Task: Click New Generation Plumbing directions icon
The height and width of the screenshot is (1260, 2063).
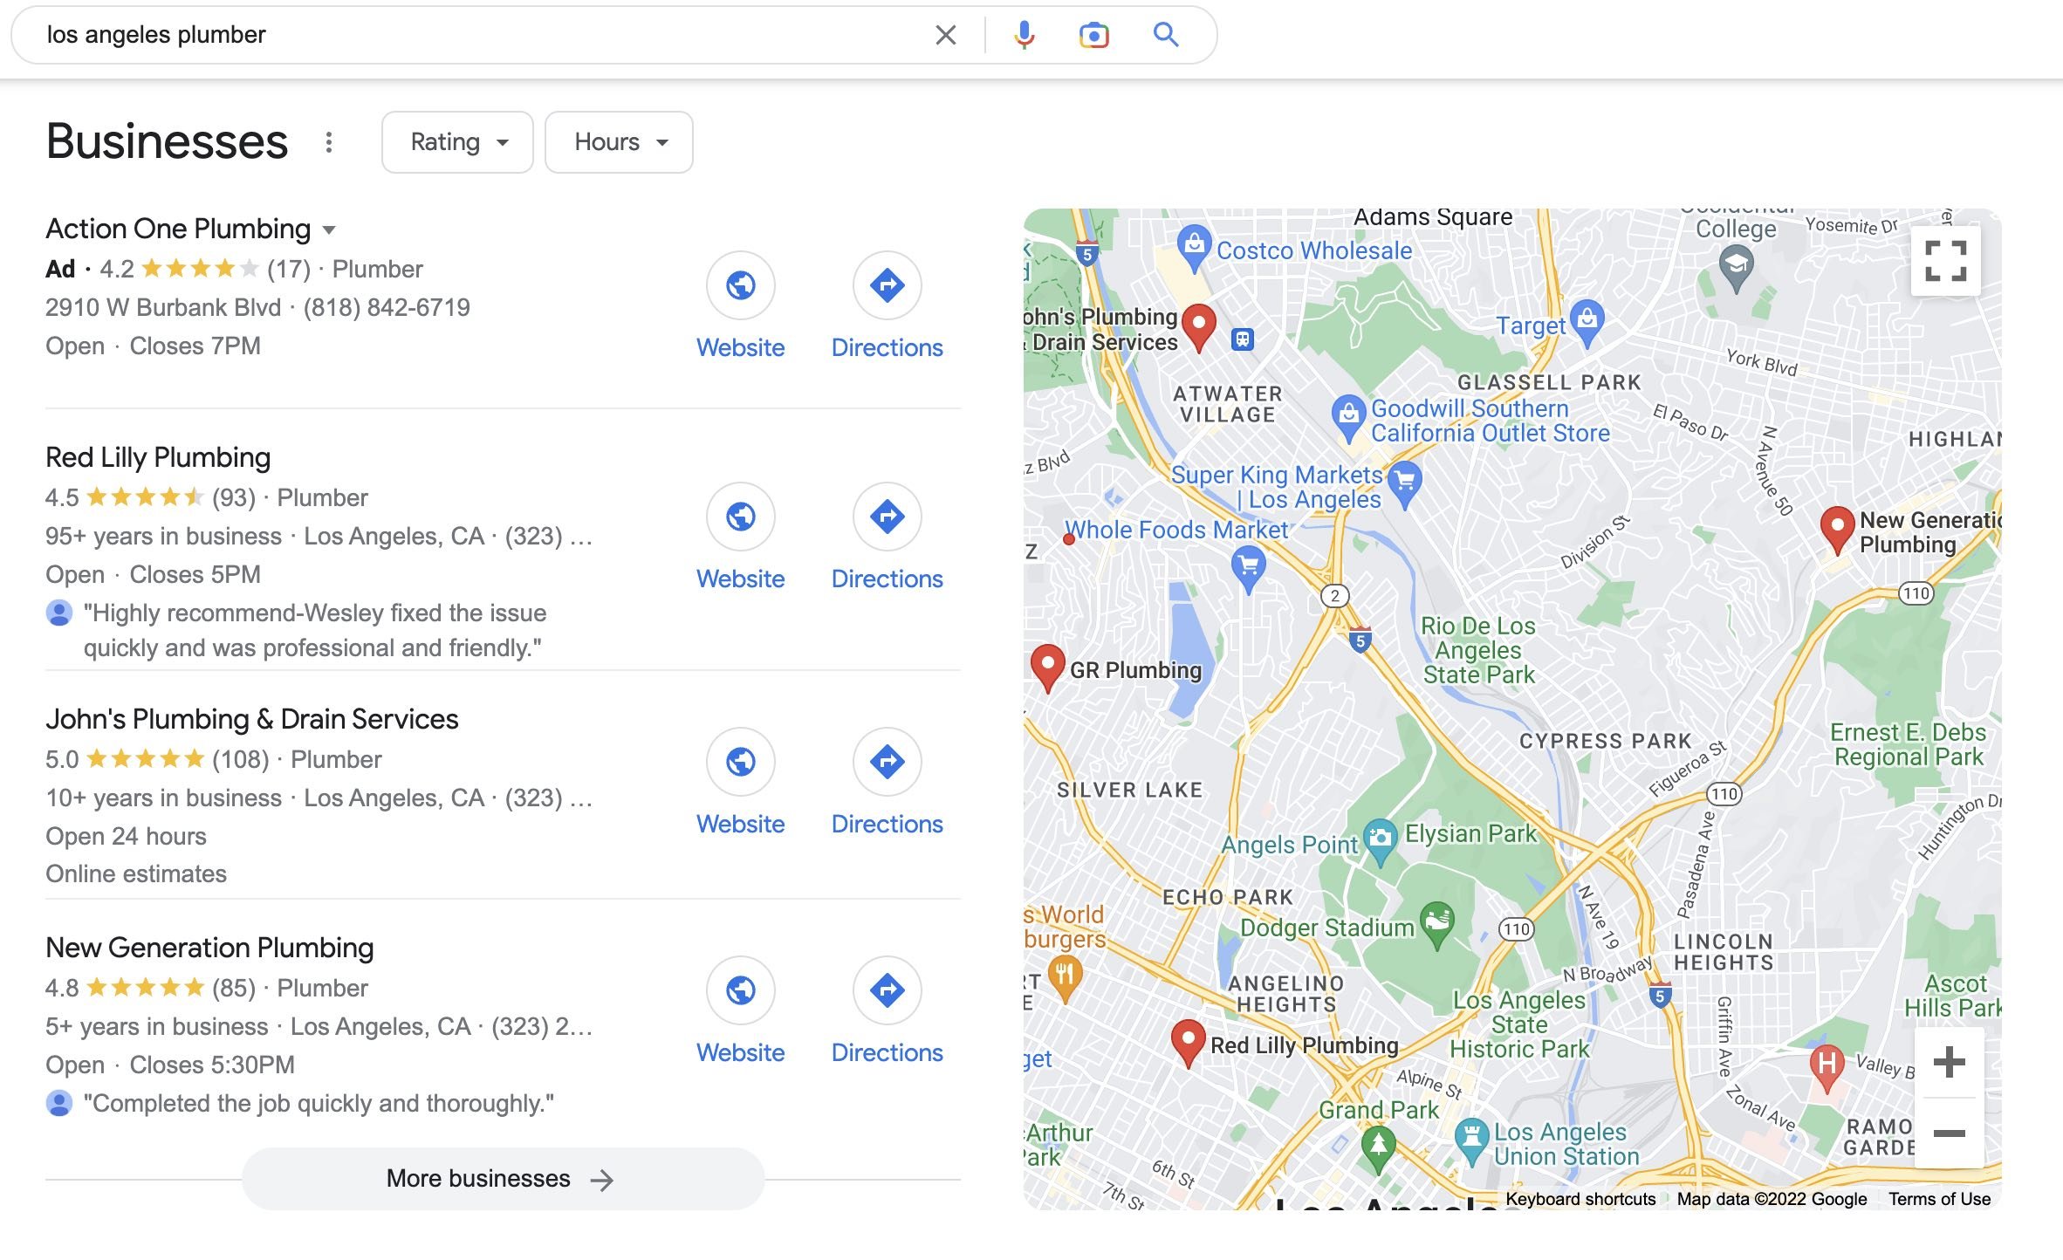Action: pos(887,990)
